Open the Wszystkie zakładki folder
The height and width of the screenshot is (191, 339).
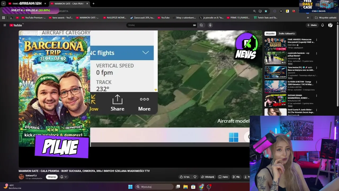coord(325,18)
